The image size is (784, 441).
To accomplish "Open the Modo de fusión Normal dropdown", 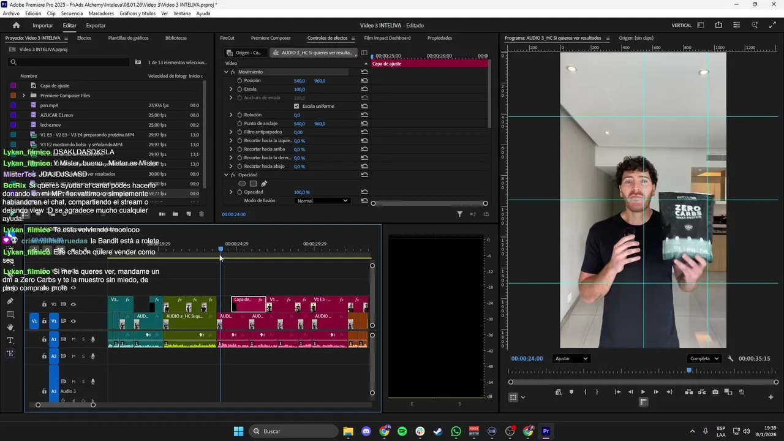I will [x=322, y=200].
